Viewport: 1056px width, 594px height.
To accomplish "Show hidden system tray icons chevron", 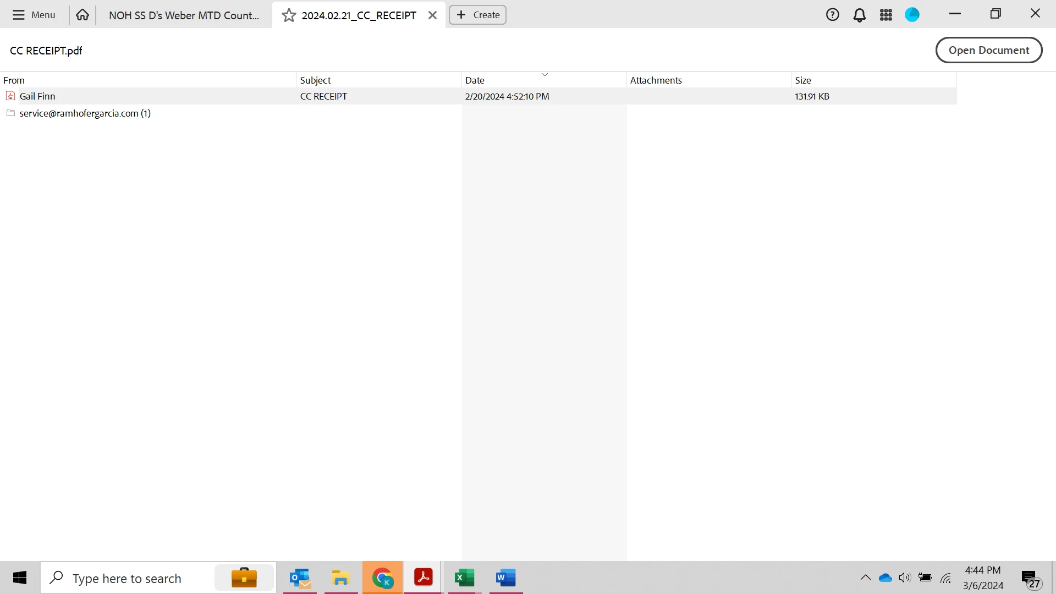I will (865, 577).
